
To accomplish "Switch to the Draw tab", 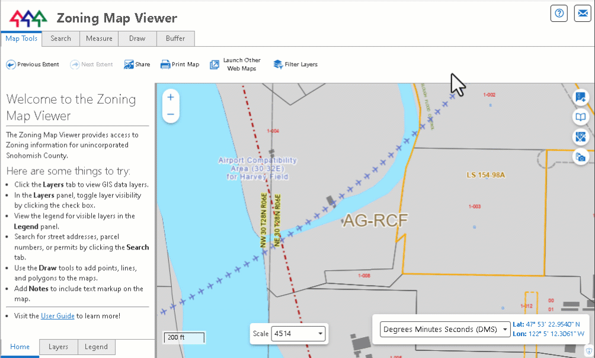I will [x=137, y=39].
